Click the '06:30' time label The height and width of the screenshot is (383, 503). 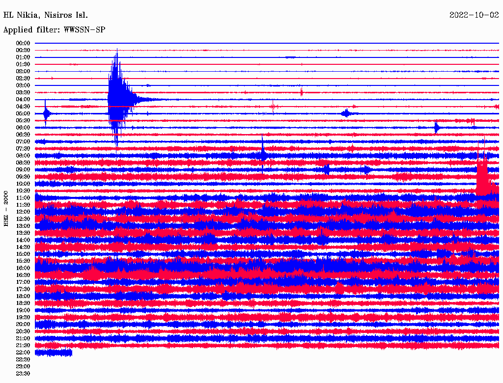pos(23,135)
